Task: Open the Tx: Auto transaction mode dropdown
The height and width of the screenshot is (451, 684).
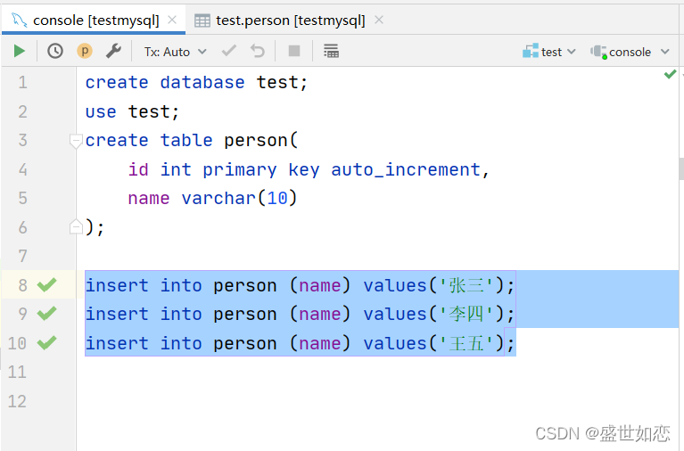Action: [176, 52]
